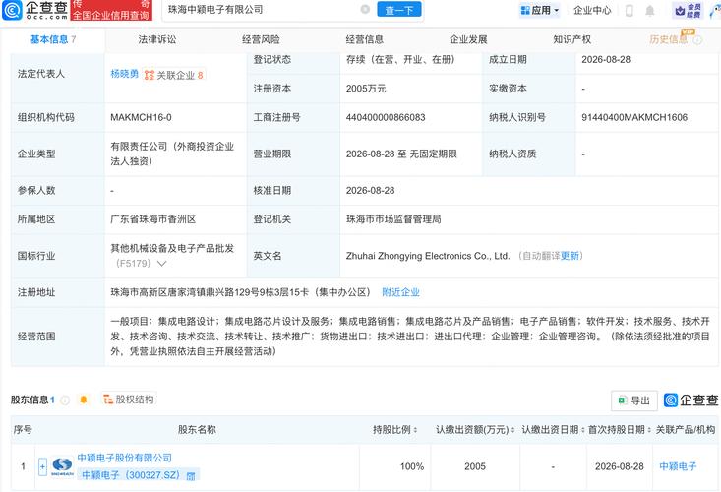
Task: Go to 企业中心
Action: [592, 10]
